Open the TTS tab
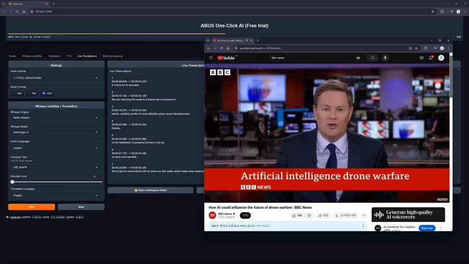469x264 pixels. click(x=68, y=56)
